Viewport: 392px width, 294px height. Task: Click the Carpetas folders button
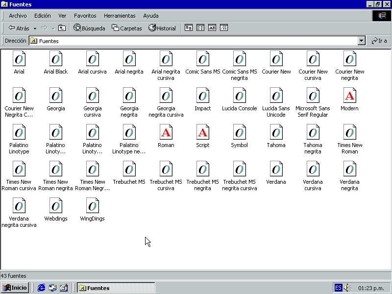(127, 28)
